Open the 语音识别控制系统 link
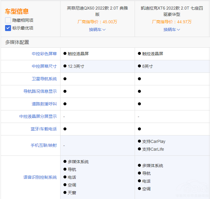Screen dimensions: 210x199 [x=40, y=177]
